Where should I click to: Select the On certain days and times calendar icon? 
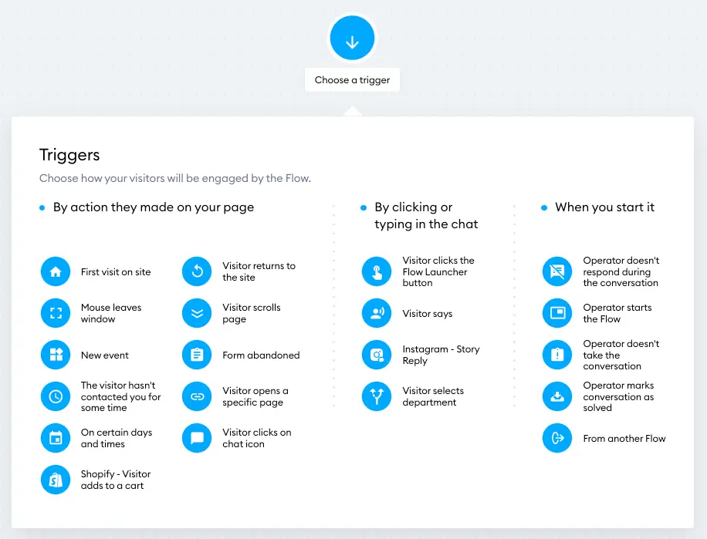pyautogui.click(x=56, y=438)
